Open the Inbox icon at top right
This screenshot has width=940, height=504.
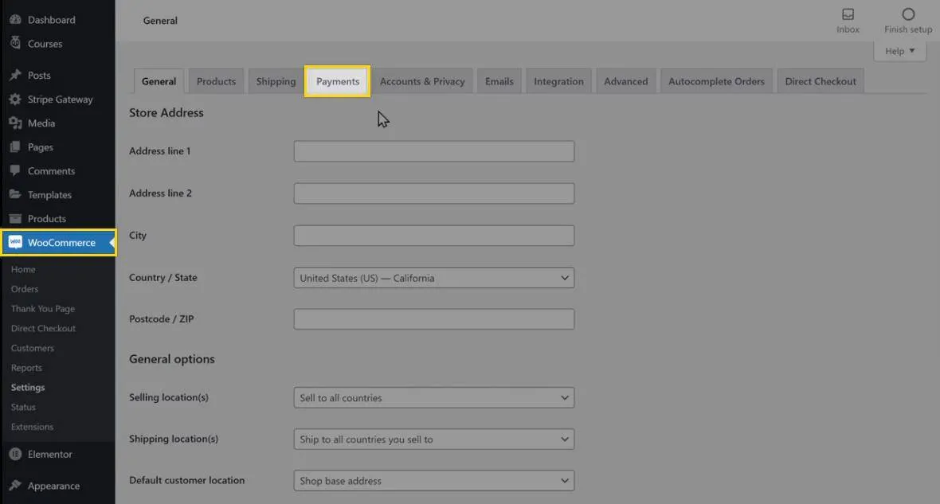pos(848,14)
